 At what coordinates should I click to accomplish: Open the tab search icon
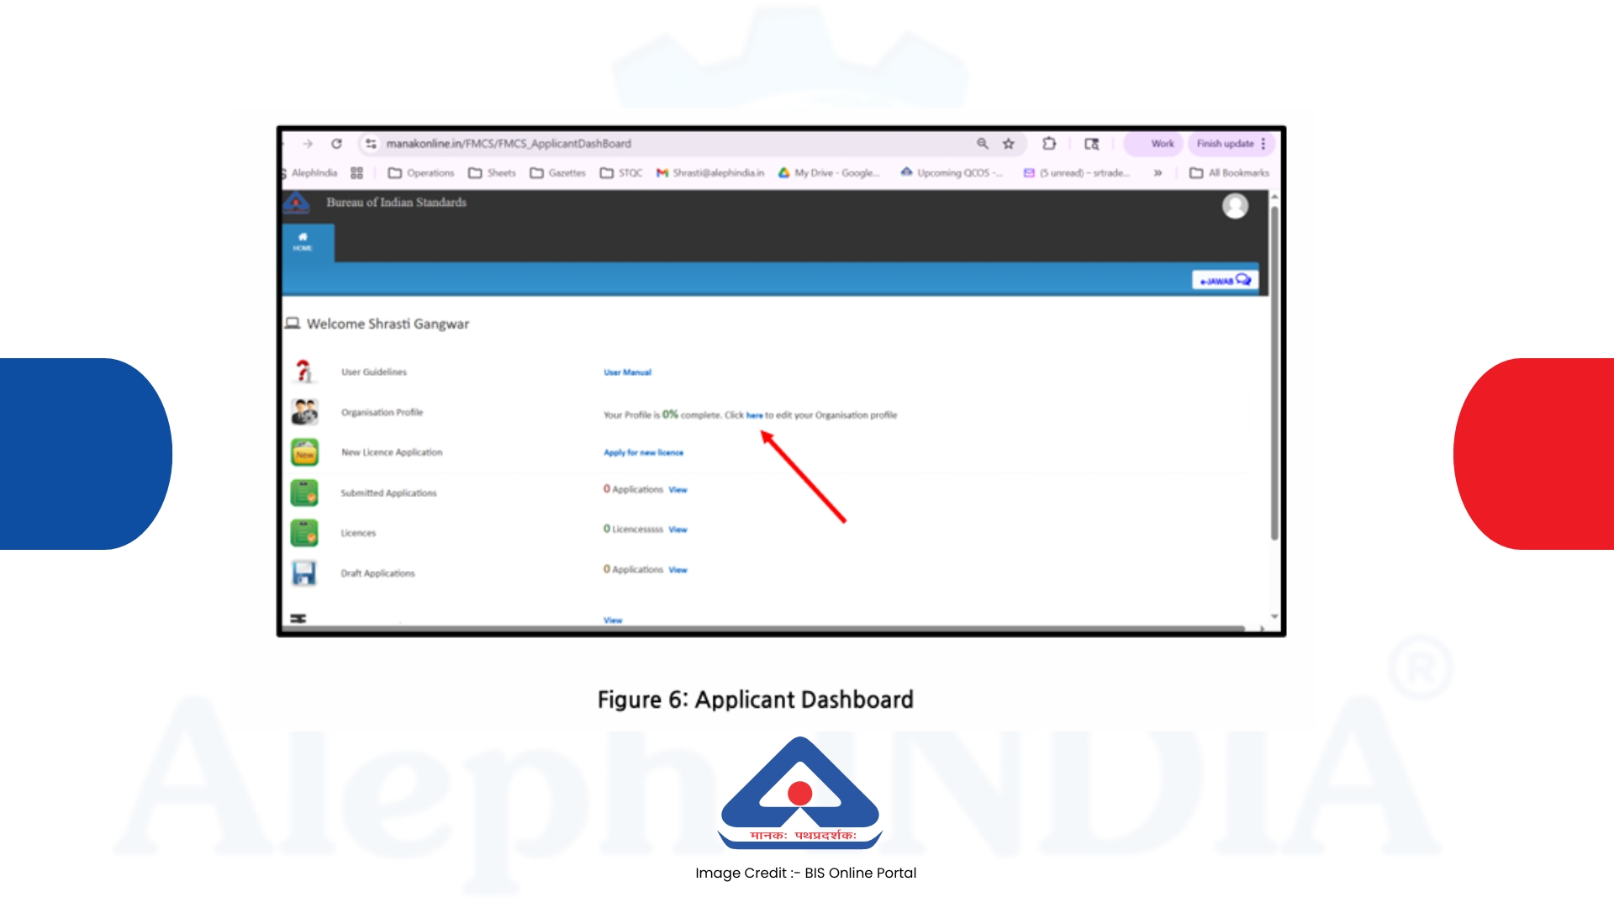[1092, 144]
